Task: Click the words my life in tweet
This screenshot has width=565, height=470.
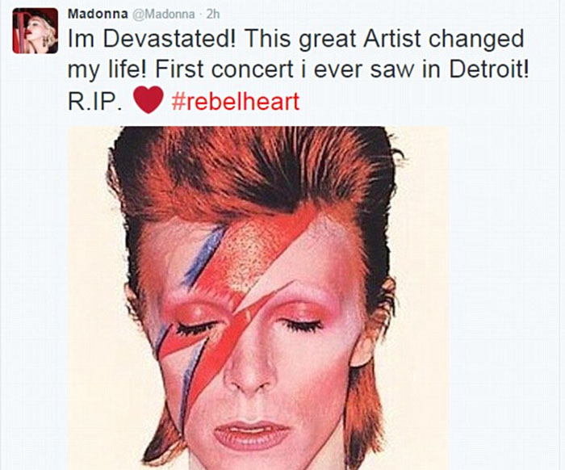Action: tap(107, 70)
